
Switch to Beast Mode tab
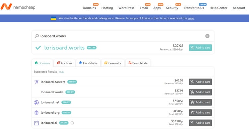coord(138,63)
